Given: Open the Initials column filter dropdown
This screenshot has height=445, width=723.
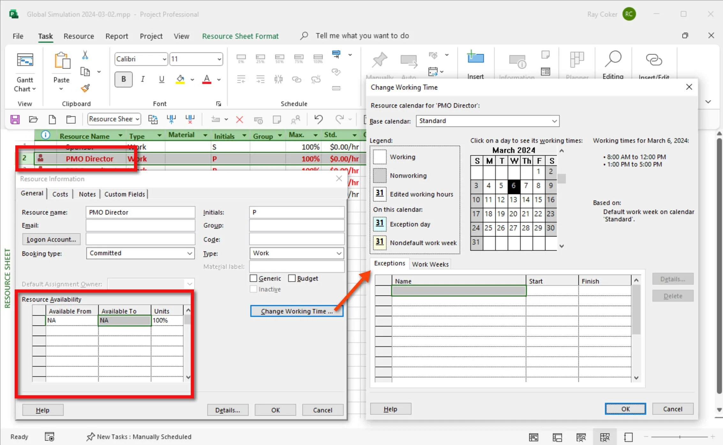Looking at the screenshot, I should tap(244, 136).
